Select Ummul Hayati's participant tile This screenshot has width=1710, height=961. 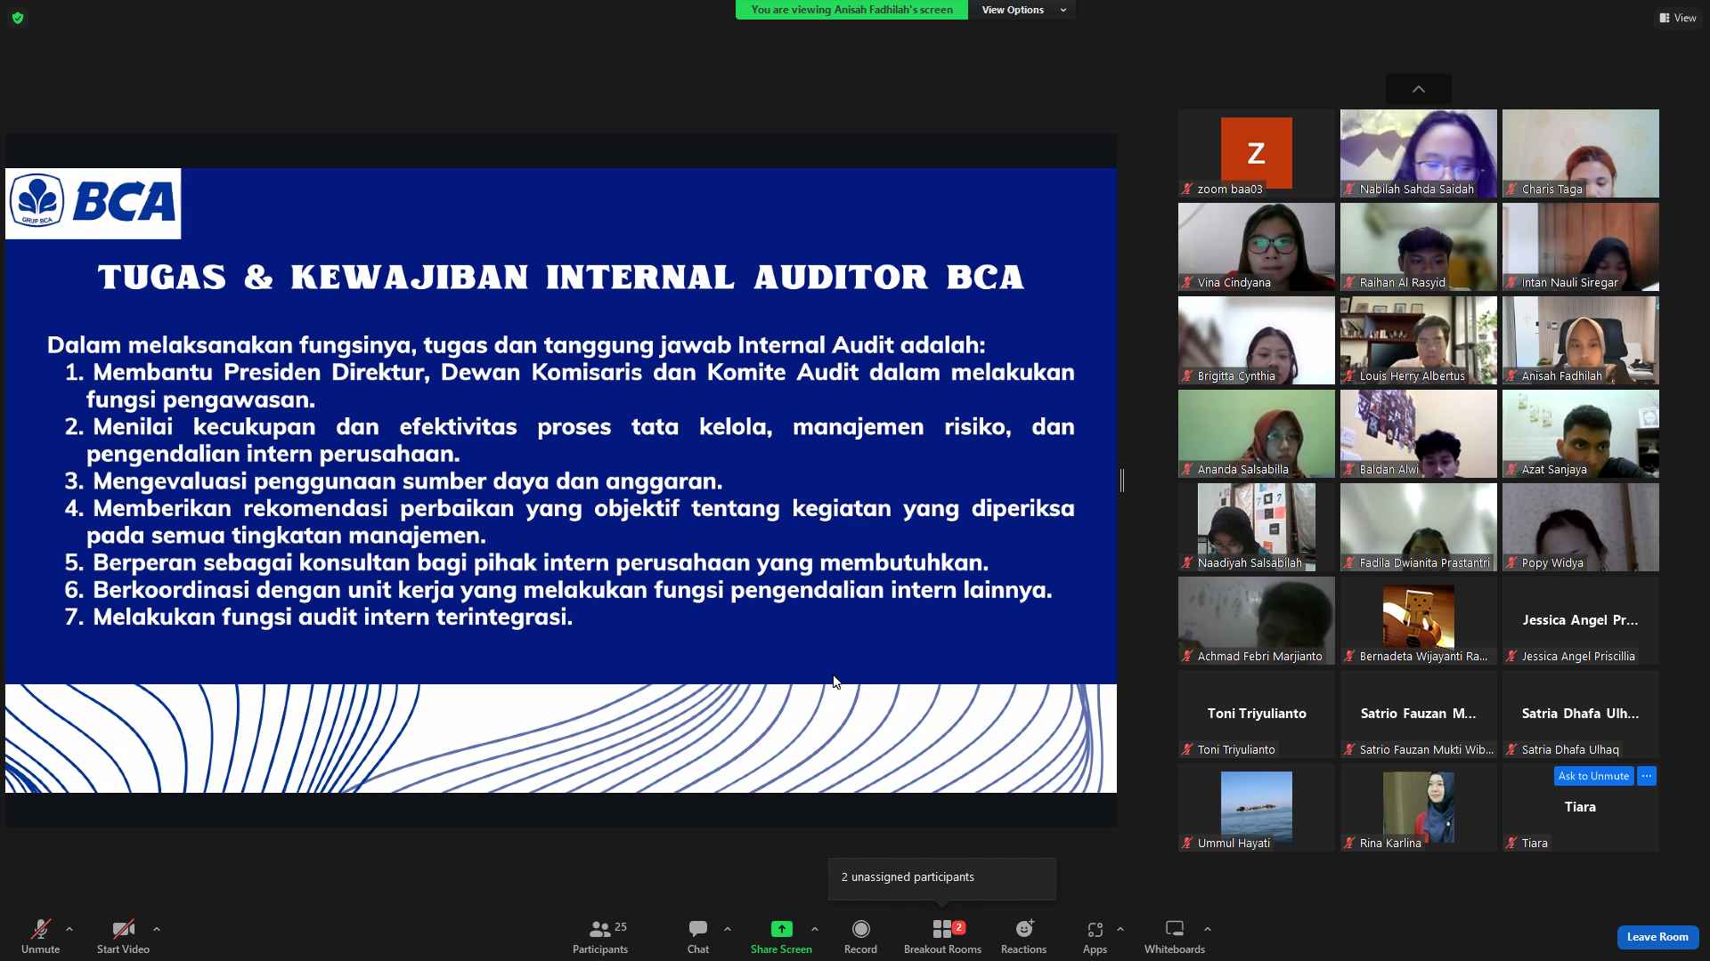point(1257,807)
